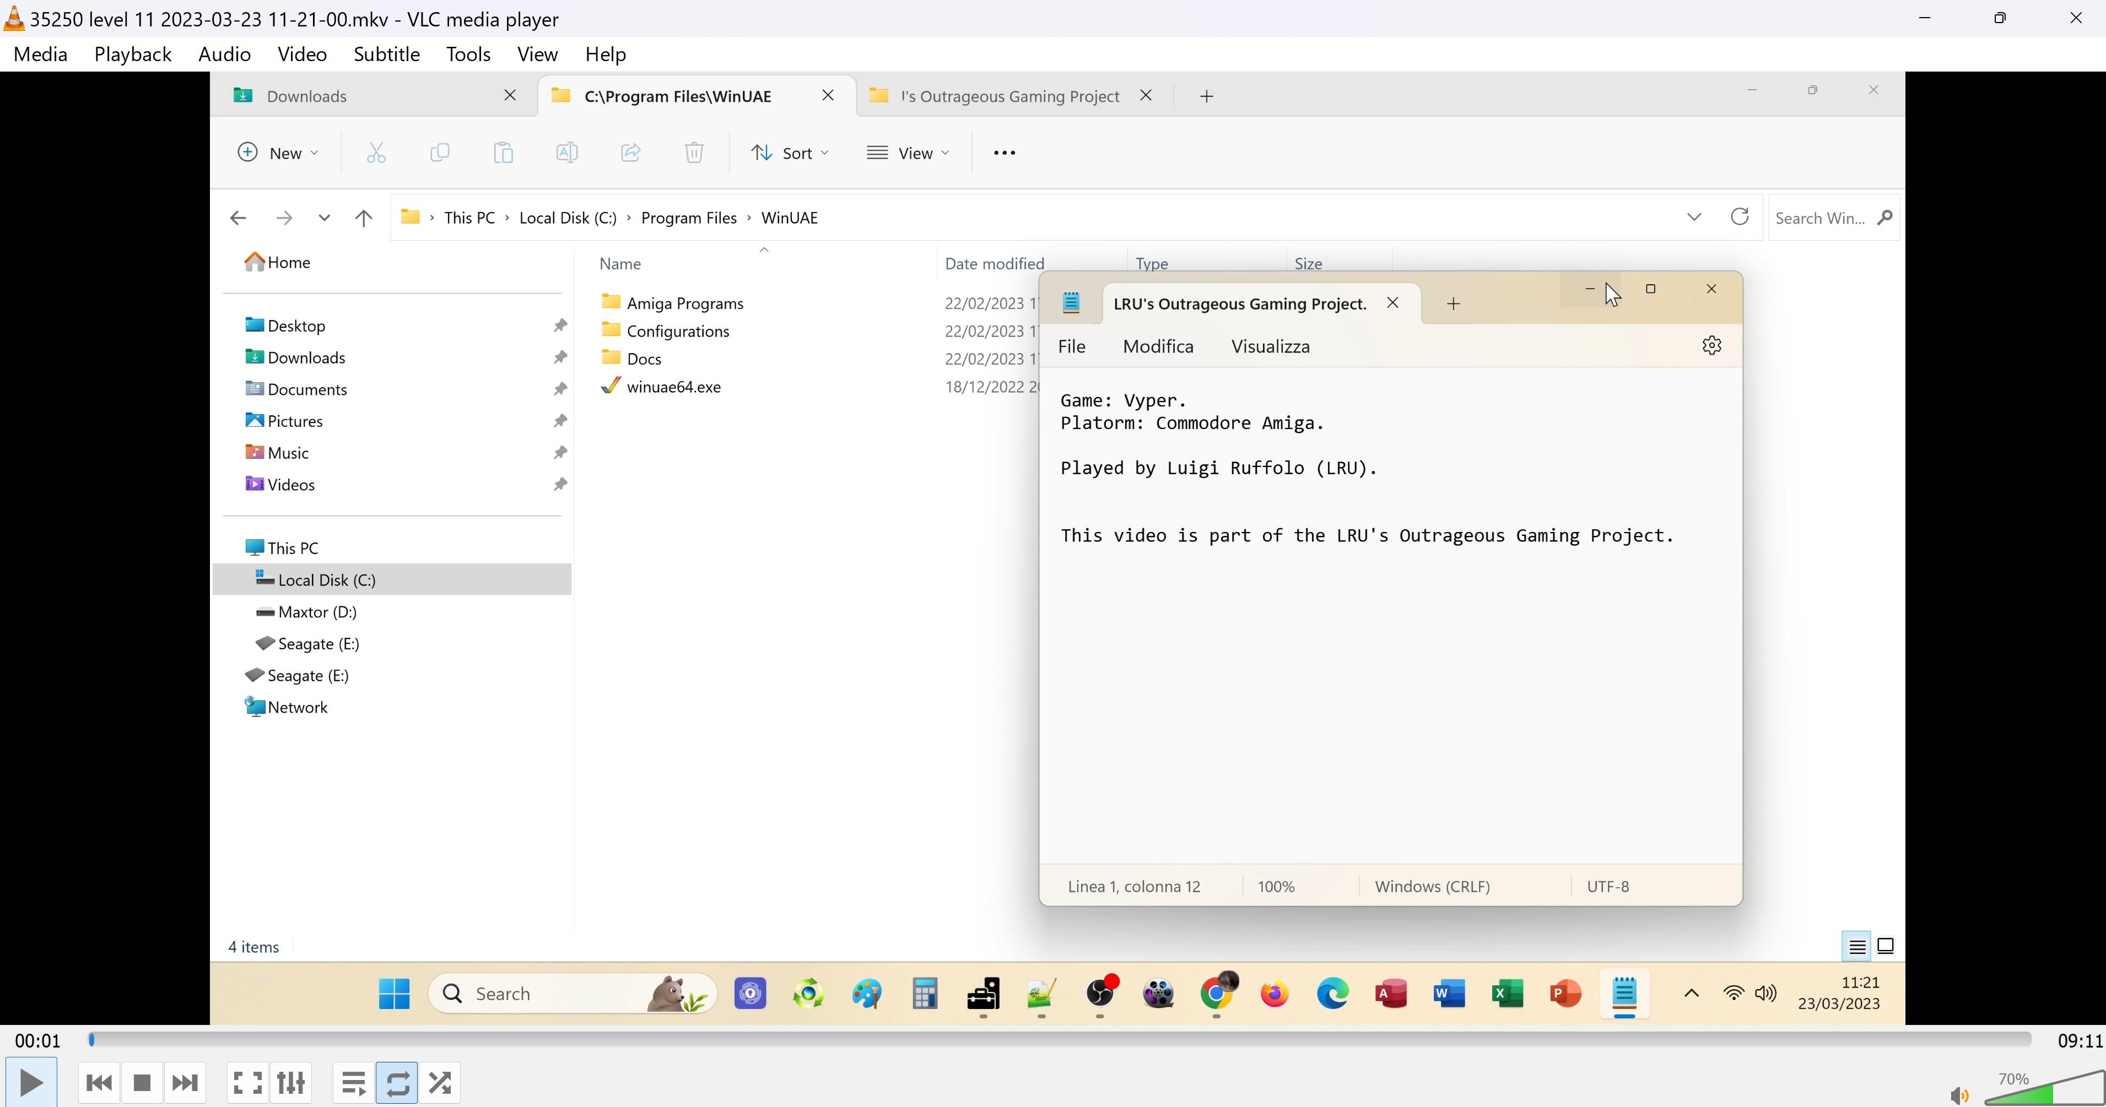The height and width of the screenshot is (1107, 2106).
Task: Stop playback in VLC
Action: tap(142, 1082)
